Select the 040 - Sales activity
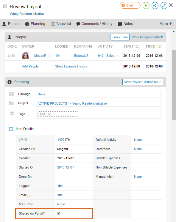176x222 pixels. pos(106,56)
